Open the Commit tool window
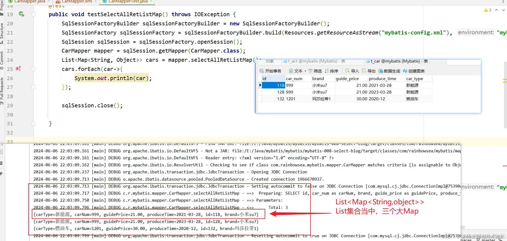 point(2,60)
